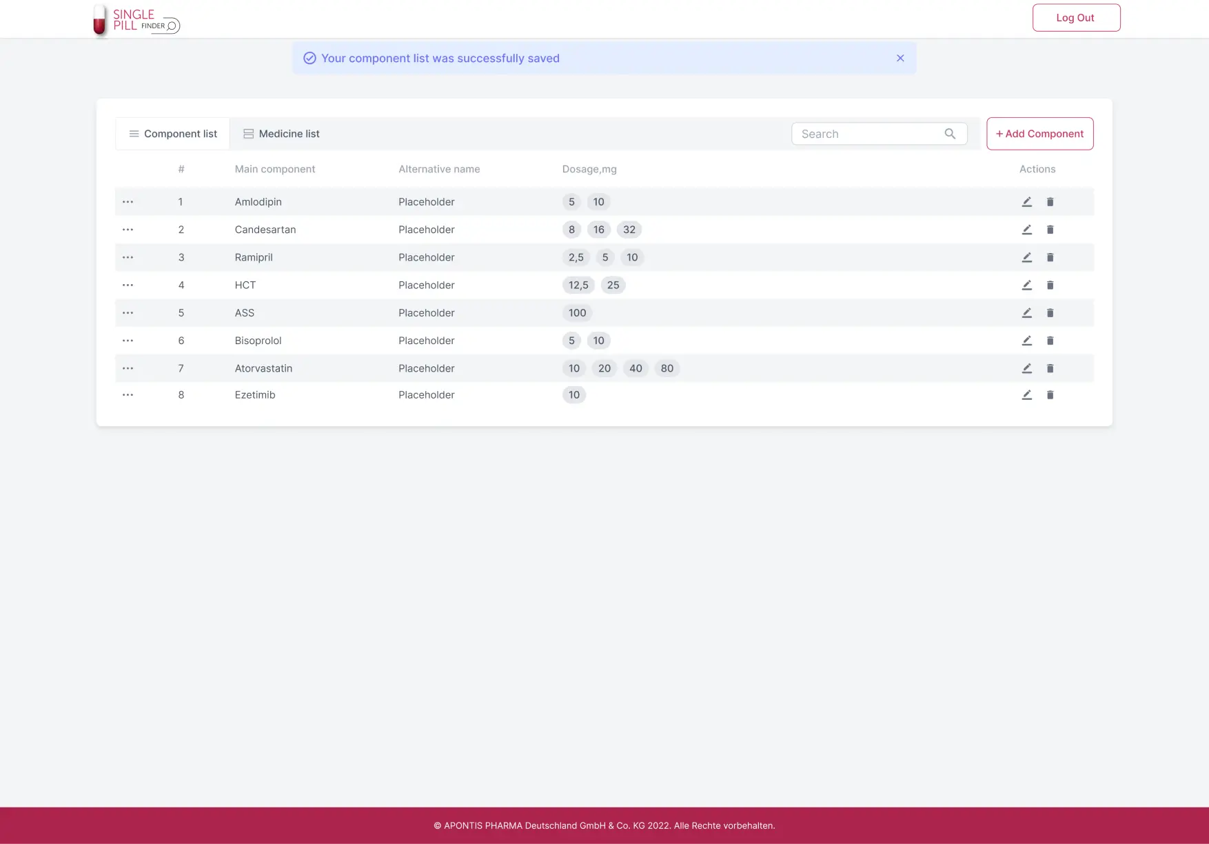The image size is (1209, 844).
Task: Select the Component list tab
Action: [172, 133]
